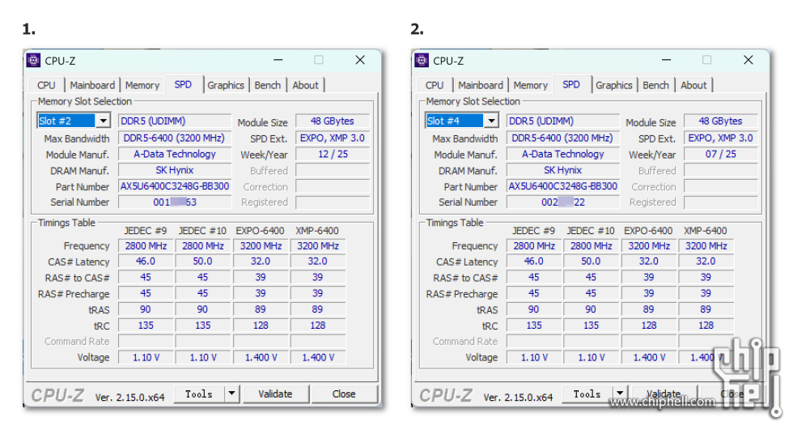Click JEDEC #9 CAS latency 46.0 in left window
The height and width of the screenshot is (430, 793).
tap(146, 261)
